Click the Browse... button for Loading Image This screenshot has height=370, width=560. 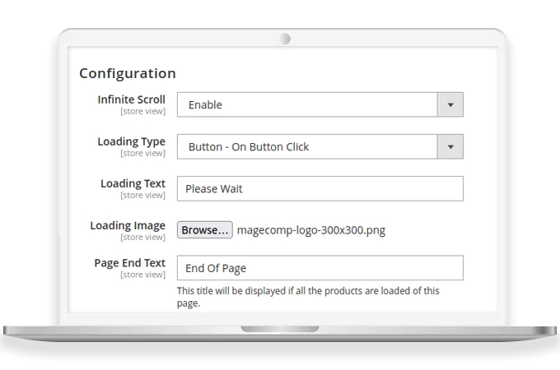pos(205,230)
